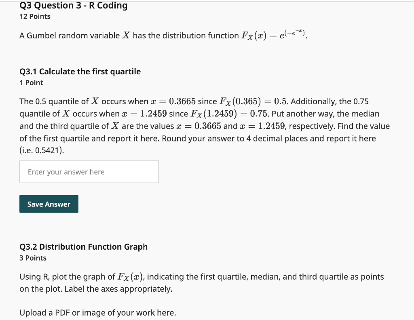
Task: Click 'A Gumbel random variable' sentence start
Action: [70, 35]
